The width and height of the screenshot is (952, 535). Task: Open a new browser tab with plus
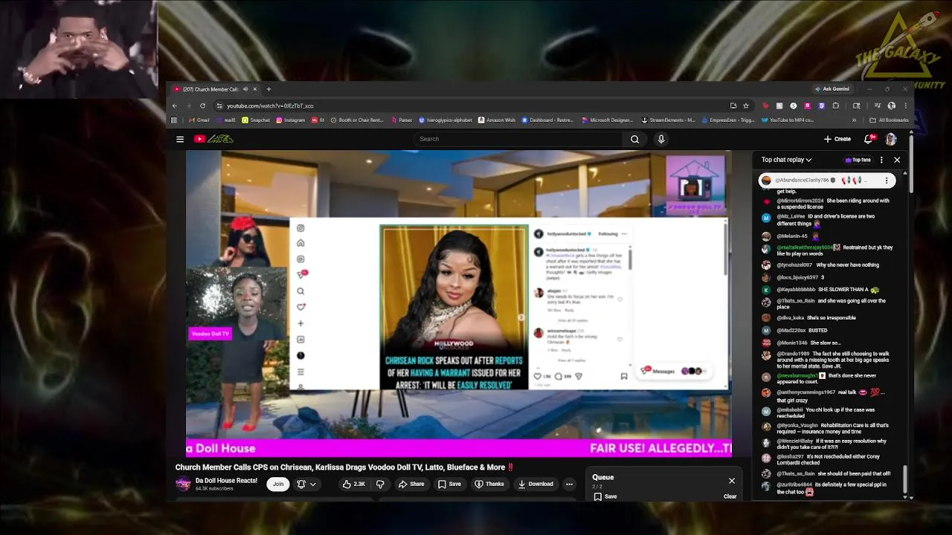pos(268,89)
